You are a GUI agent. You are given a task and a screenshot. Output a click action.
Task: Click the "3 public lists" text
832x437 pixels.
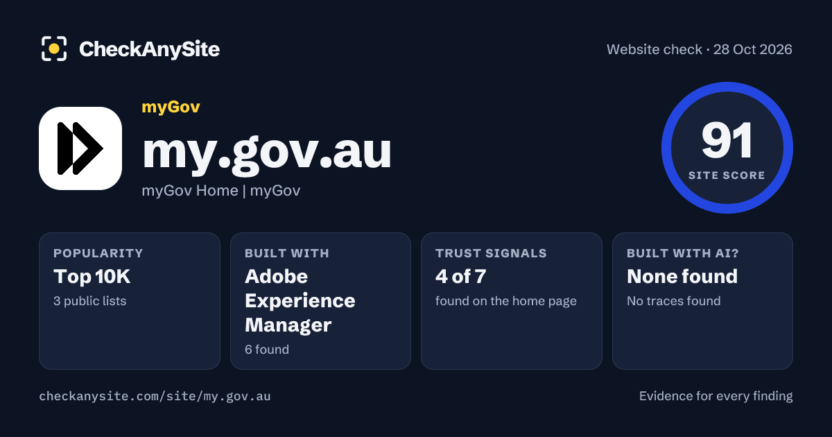coord(90,301)
